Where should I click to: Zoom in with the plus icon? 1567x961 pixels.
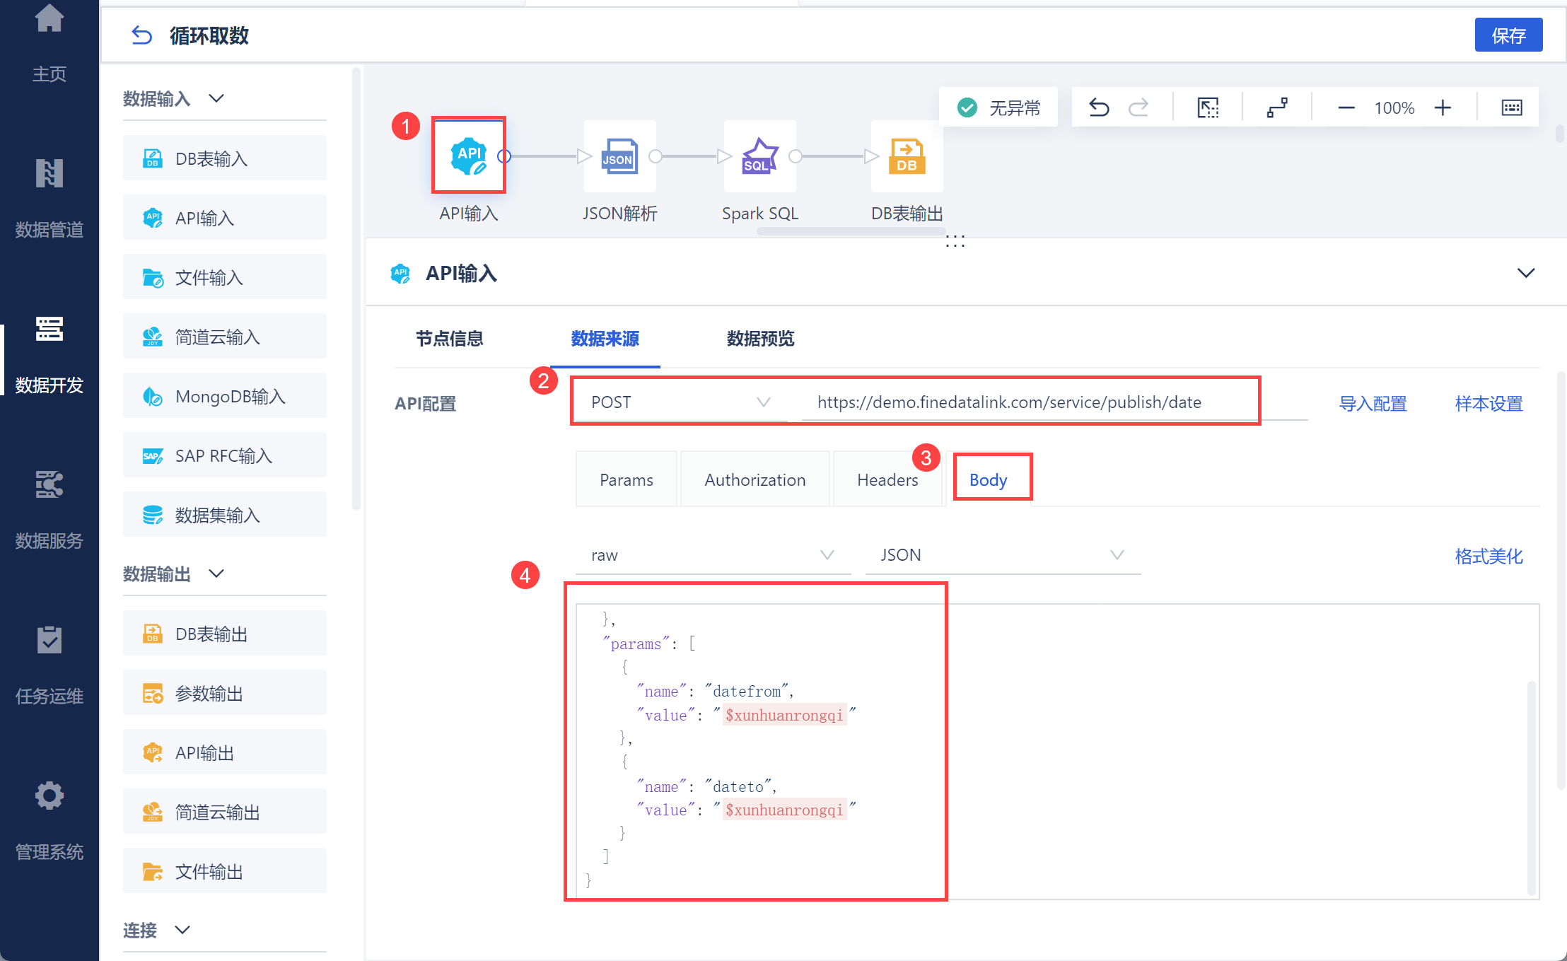click(x=1443, y=107)
